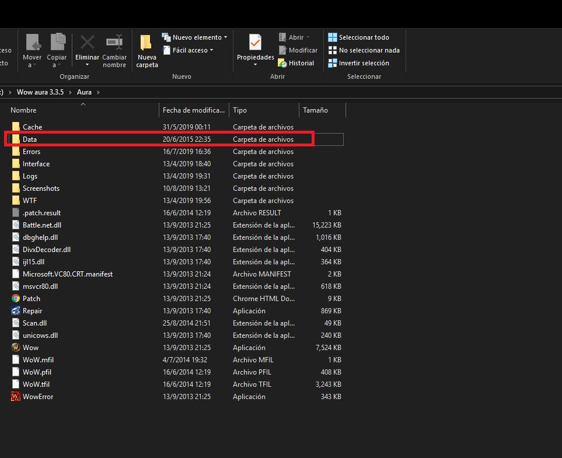Screen dimensions: 562x458
Task: Select Microsoft.VC80.CRT.manifest file icon
Action: [x=16, y=274]
